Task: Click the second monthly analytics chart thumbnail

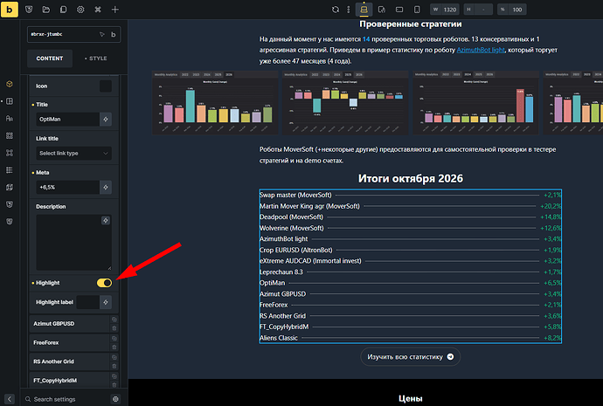Action: pyautogui.click(x=345, y=102)
